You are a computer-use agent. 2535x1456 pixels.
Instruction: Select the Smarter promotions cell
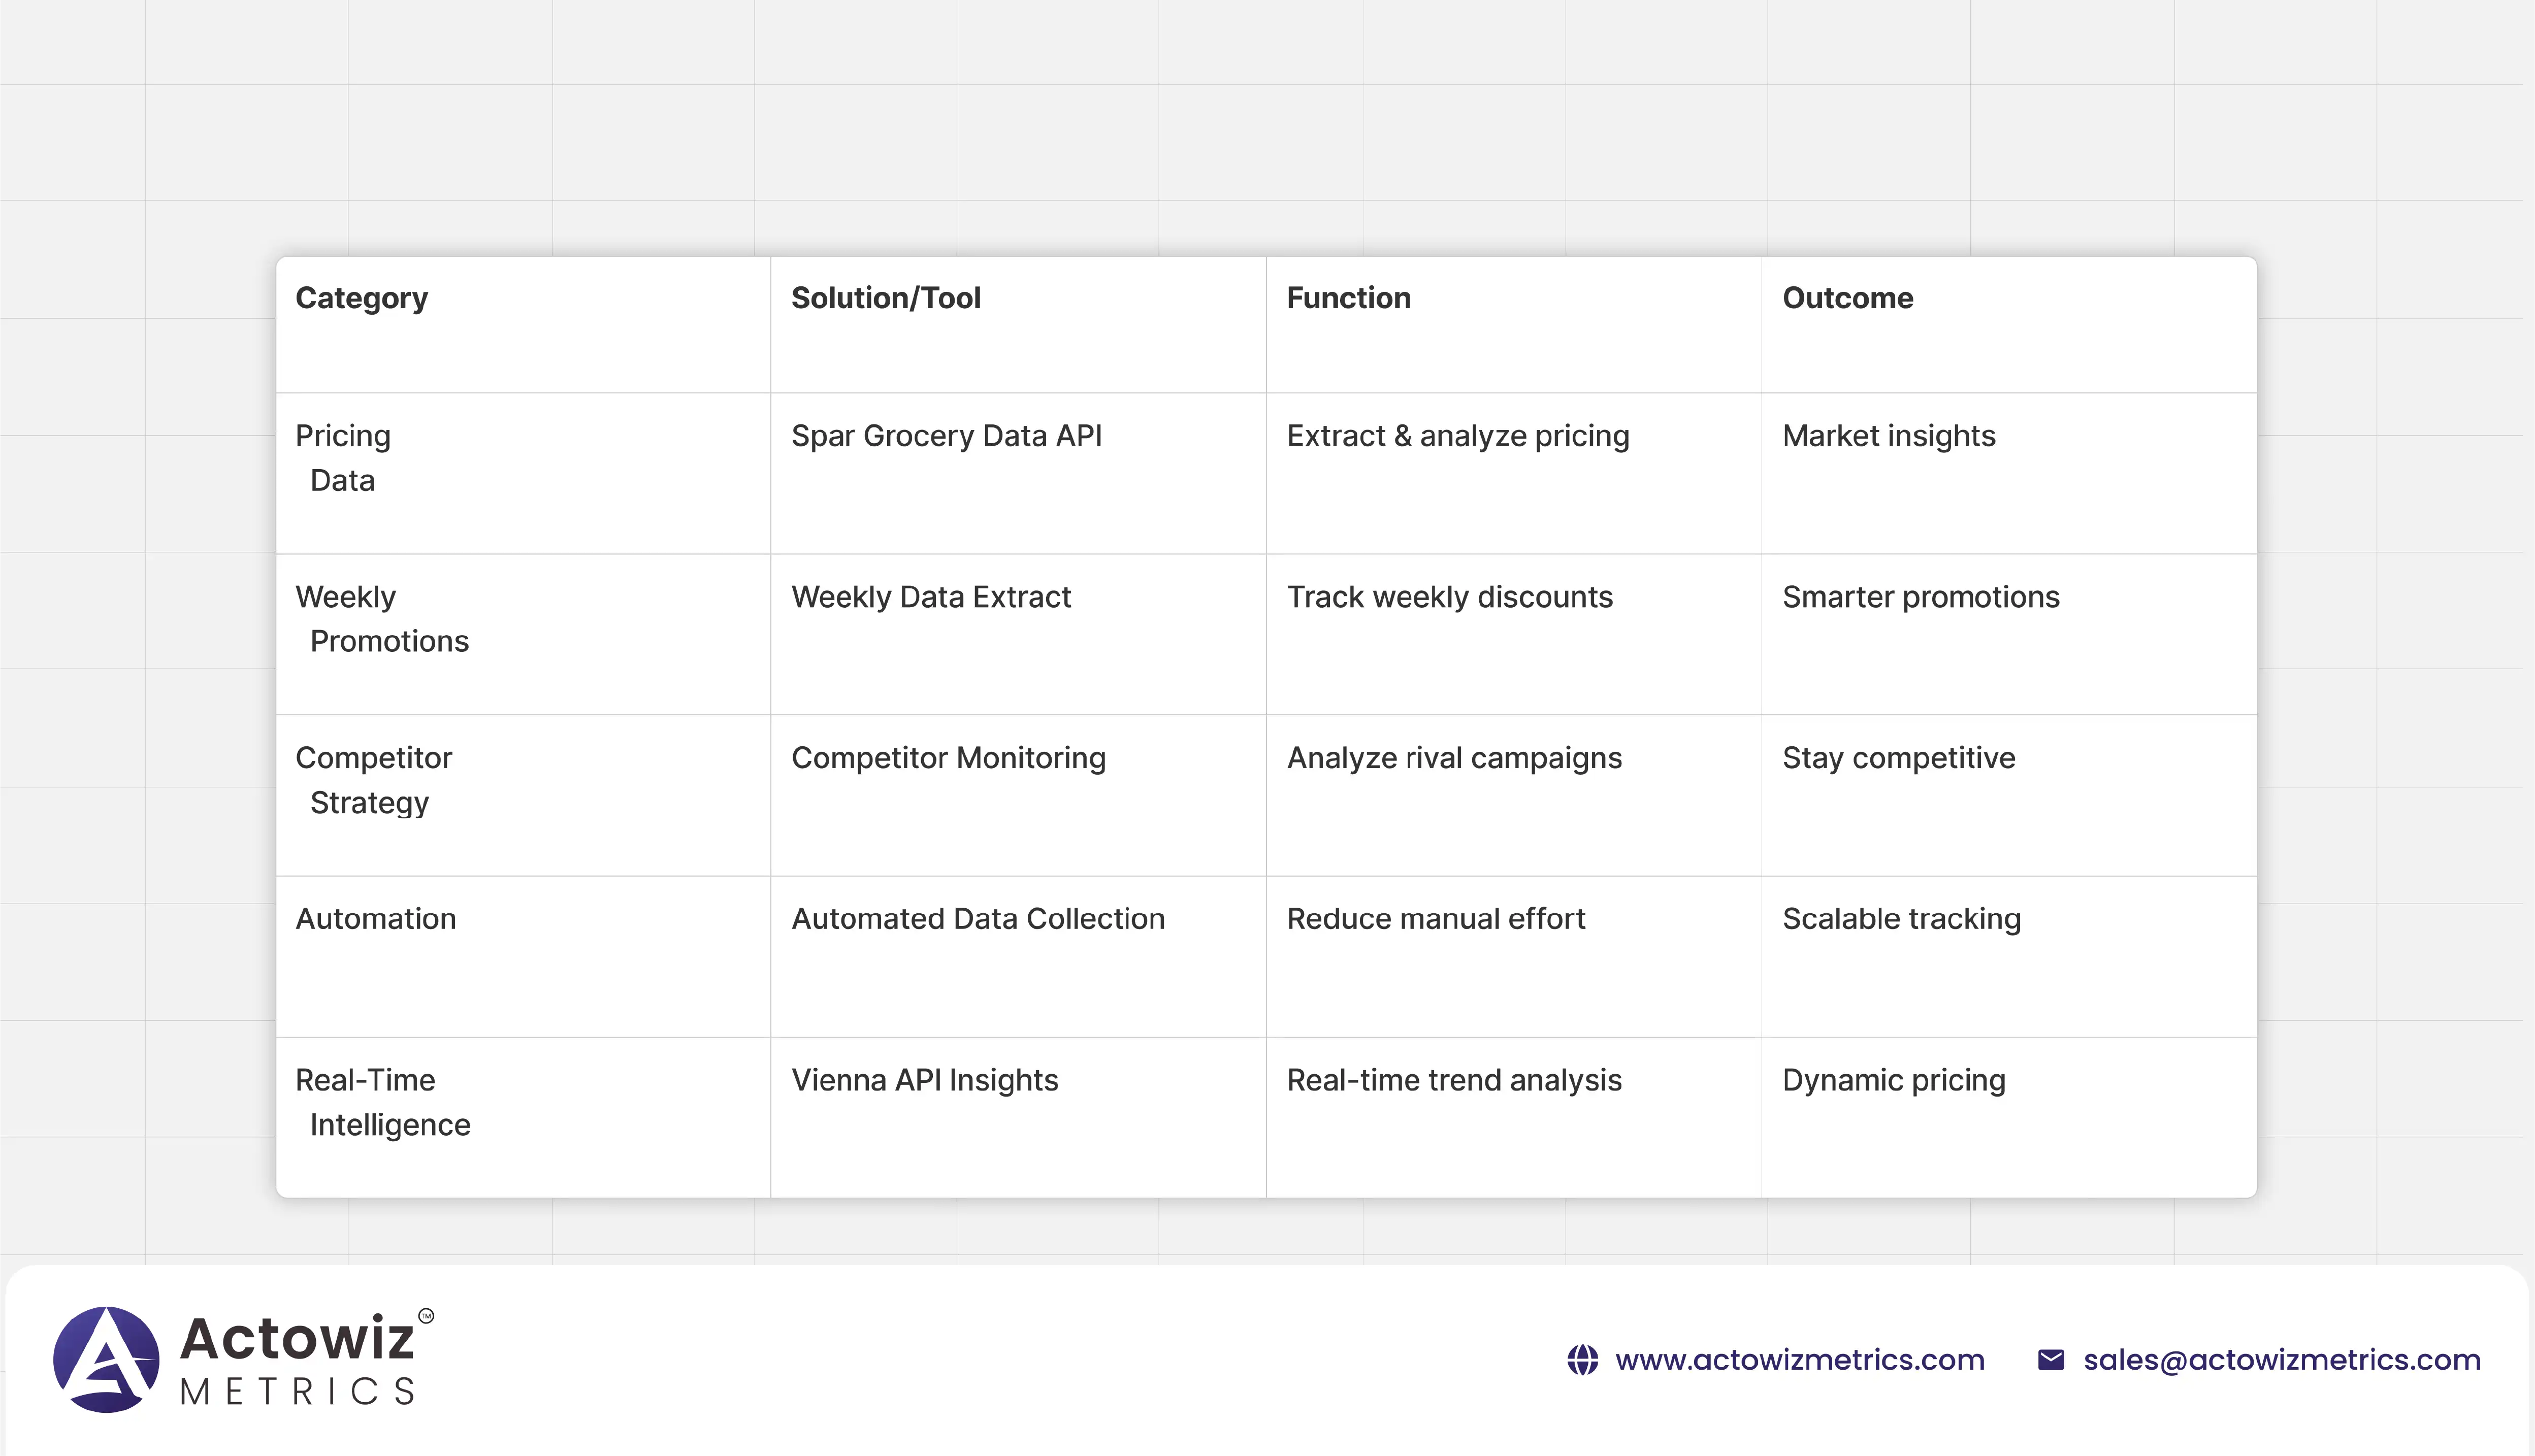(x=1920, y=597)
